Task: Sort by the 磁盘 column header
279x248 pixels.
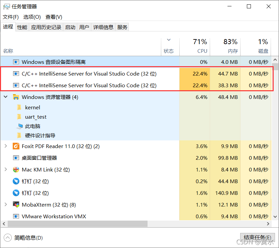Action: (256, 47)
